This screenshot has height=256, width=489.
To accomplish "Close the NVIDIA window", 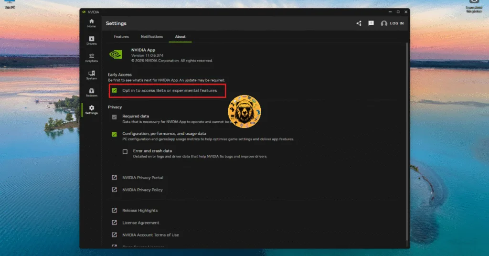I will point(406,12).
